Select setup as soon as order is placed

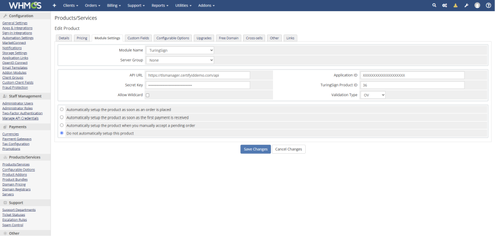(x=62, y=109)
